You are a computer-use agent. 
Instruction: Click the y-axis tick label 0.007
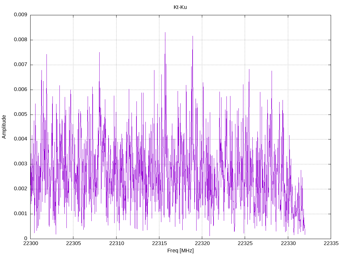click(21, 65)
